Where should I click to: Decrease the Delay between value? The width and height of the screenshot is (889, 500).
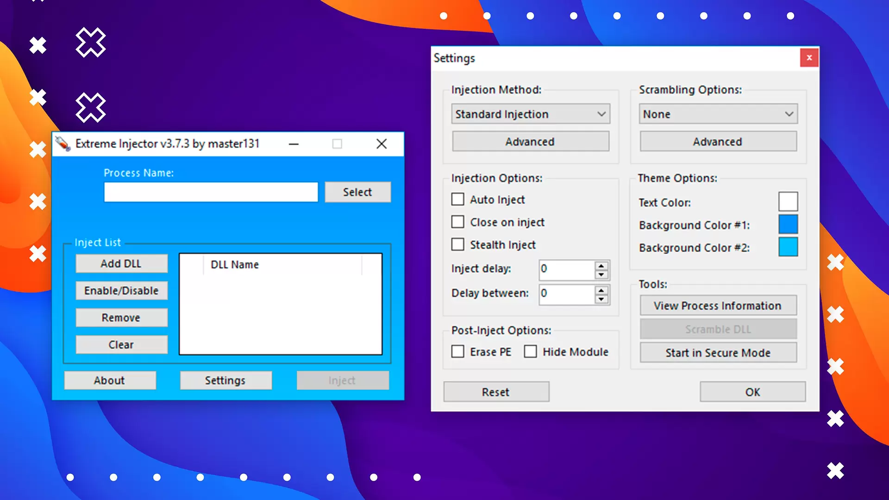(x=601, y=299)
